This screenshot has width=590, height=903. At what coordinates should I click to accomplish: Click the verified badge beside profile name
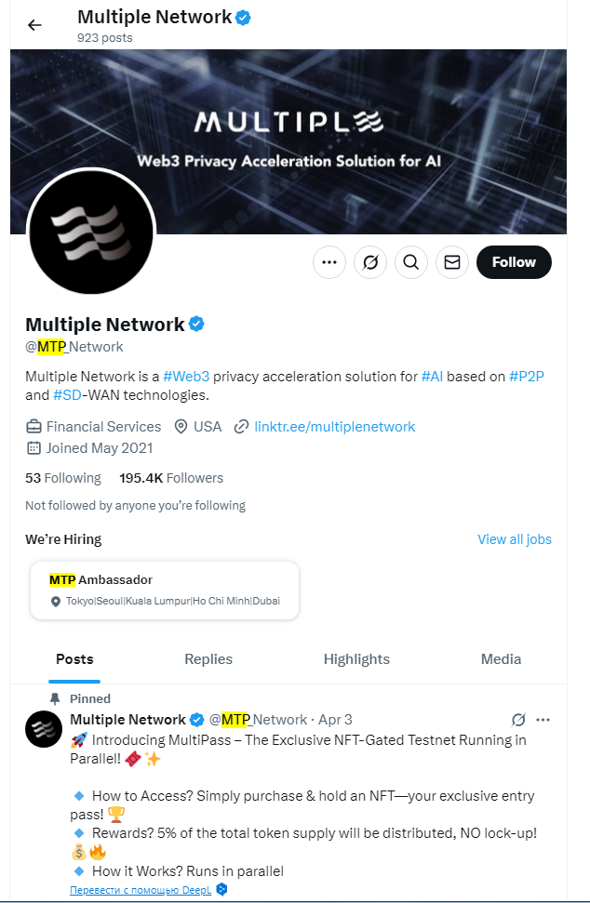tap(197, 325)
